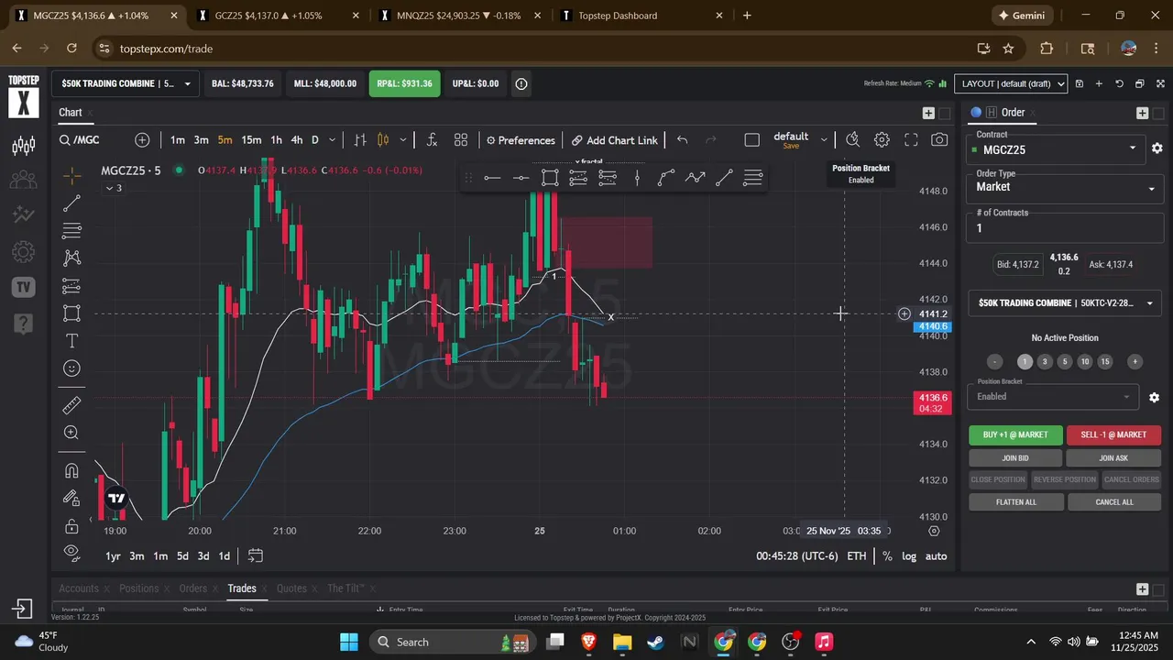Open the account selector dropdown in top bar
The width and height of the screenshot is (1173, 660).
126,83
